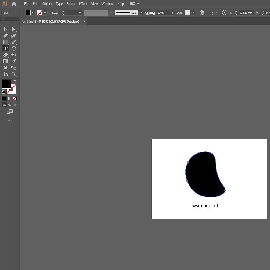Image resolution: width=270 pixels, height=270 pixels.
Task: Open the Basic brush definition dropdown
Action: [x=141, y=13]
